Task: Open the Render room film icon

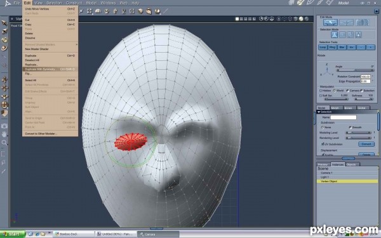Action: pos(329,3)
